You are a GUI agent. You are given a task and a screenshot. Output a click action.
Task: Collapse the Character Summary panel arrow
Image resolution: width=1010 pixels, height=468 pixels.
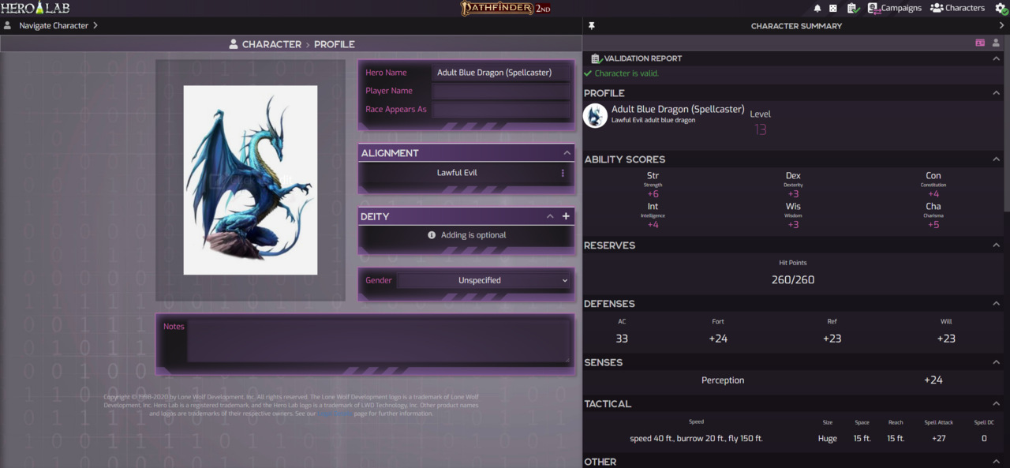click(x=1001, y=26)
